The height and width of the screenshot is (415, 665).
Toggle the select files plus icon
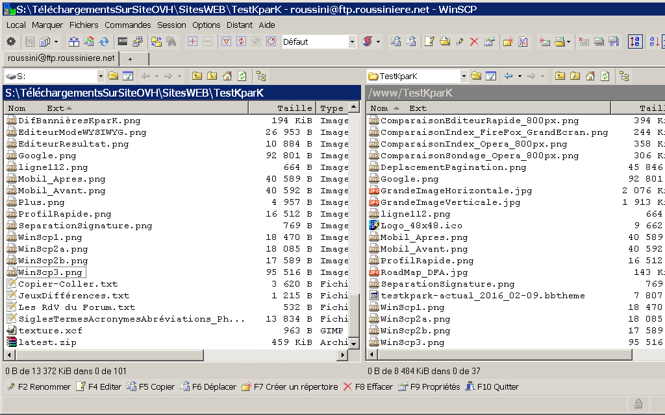(x=192, y=41)
